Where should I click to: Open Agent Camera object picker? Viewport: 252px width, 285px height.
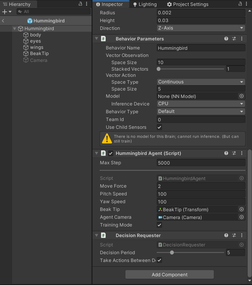pyautogui.click(x=241, y=217)
